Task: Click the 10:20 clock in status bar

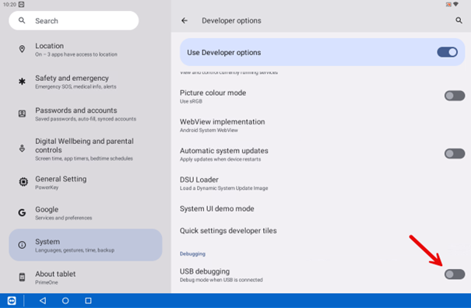Action: pyautogui.click(x=9, y=4)
